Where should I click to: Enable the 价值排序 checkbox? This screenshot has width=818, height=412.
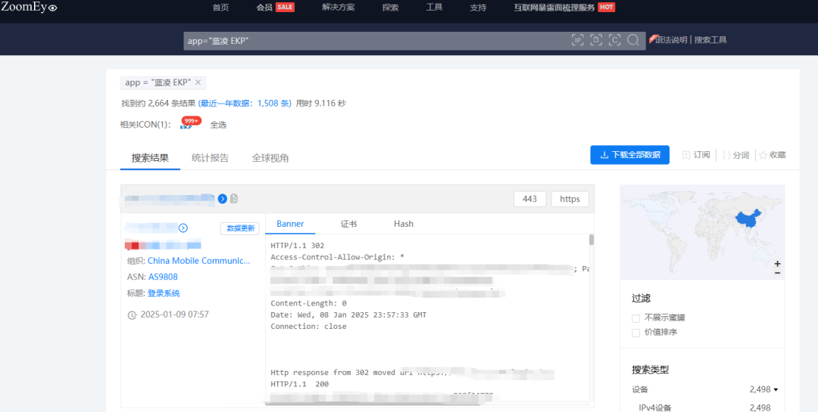click(x=635, y=333)
